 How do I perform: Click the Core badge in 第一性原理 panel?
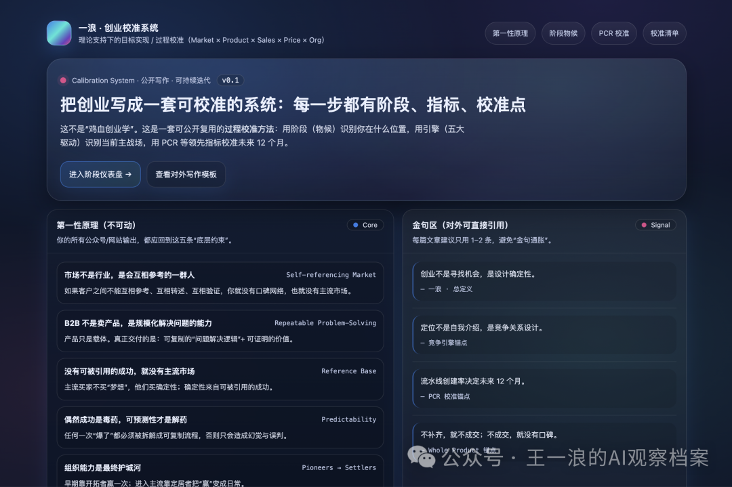tap(365, 225)
